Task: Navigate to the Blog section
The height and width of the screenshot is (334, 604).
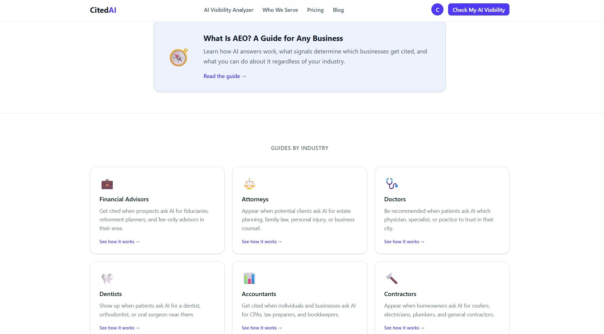Action: coord(338,10)
